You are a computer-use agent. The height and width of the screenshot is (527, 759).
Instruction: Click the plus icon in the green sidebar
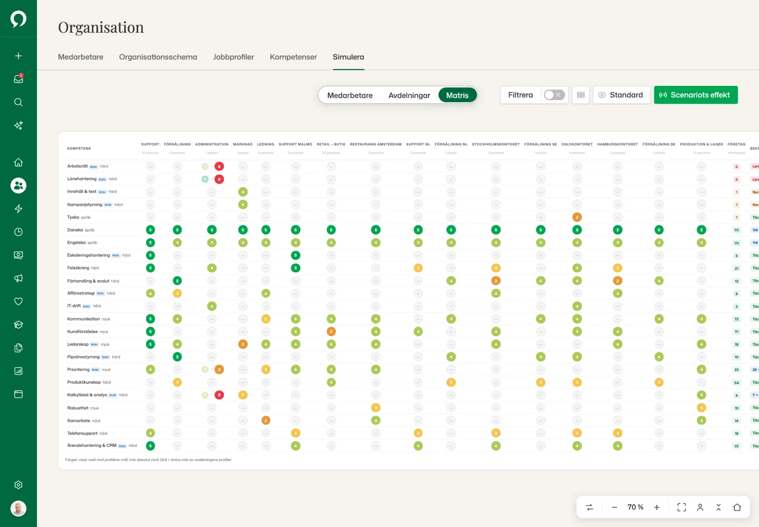(x=18, y=56)
